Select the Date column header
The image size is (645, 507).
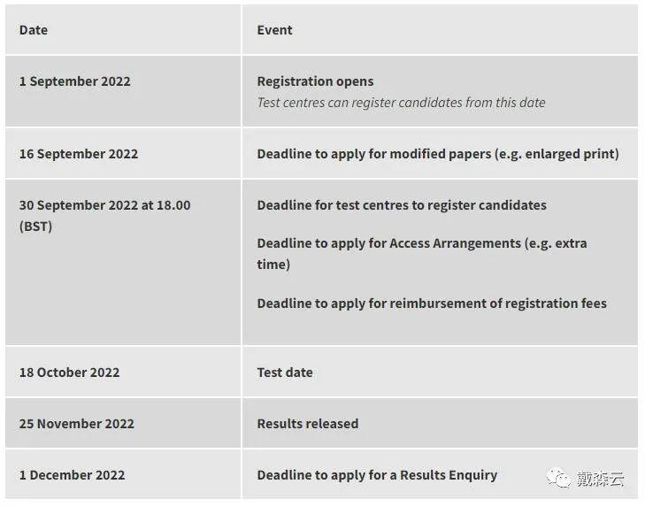34,30
